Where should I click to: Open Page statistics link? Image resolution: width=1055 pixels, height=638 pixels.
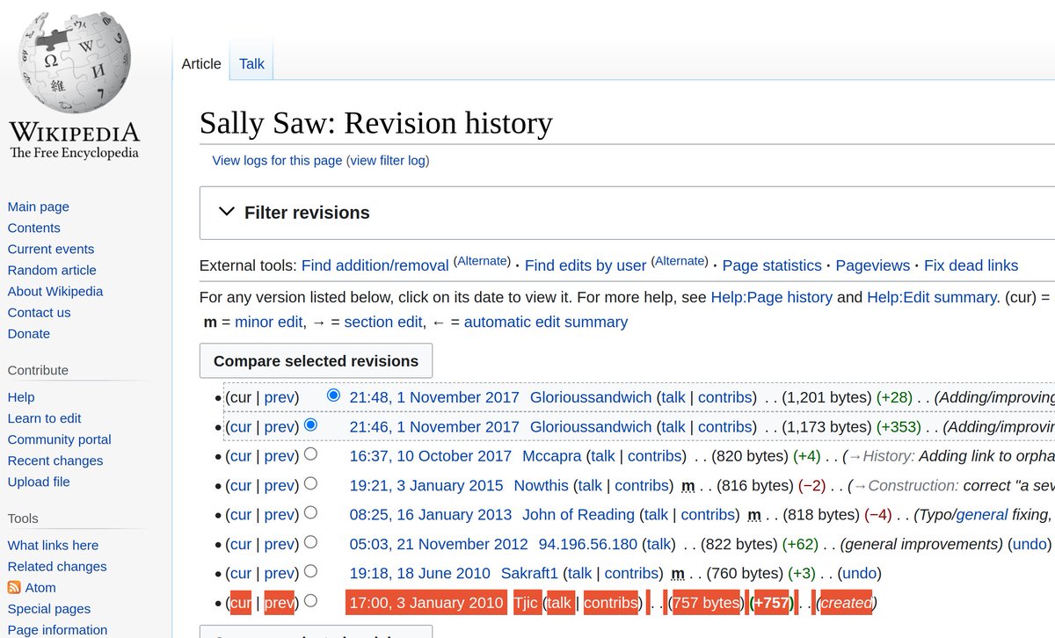(x=772, y=265)
